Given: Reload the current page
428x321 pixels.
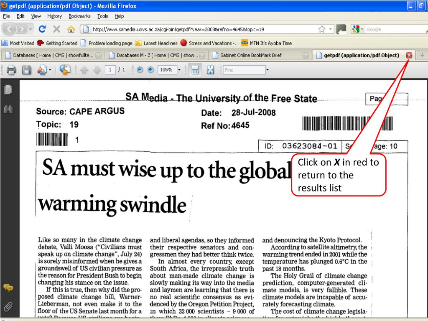Looking at the screenshot, I should 42,29.
